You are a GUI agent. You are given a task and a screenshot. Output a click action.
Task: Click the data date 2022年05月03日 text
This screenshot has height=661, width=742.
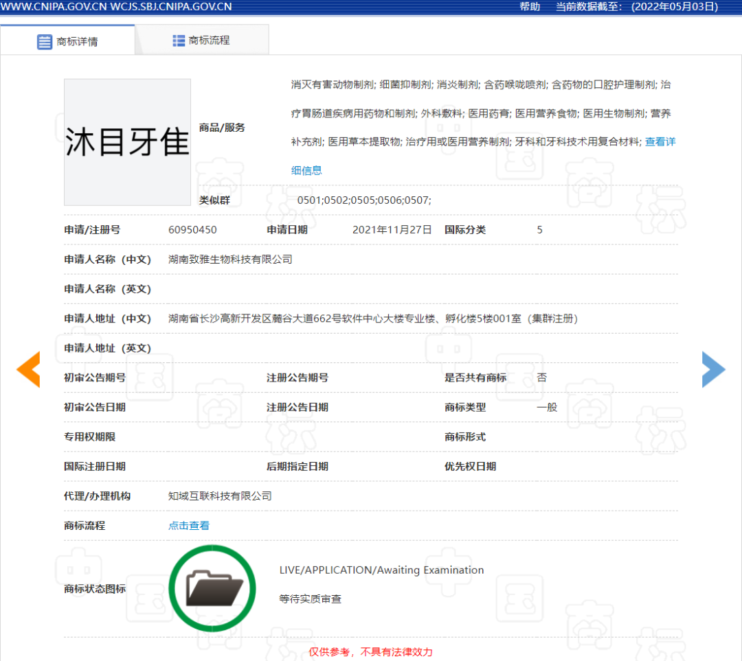pos(675,7)
